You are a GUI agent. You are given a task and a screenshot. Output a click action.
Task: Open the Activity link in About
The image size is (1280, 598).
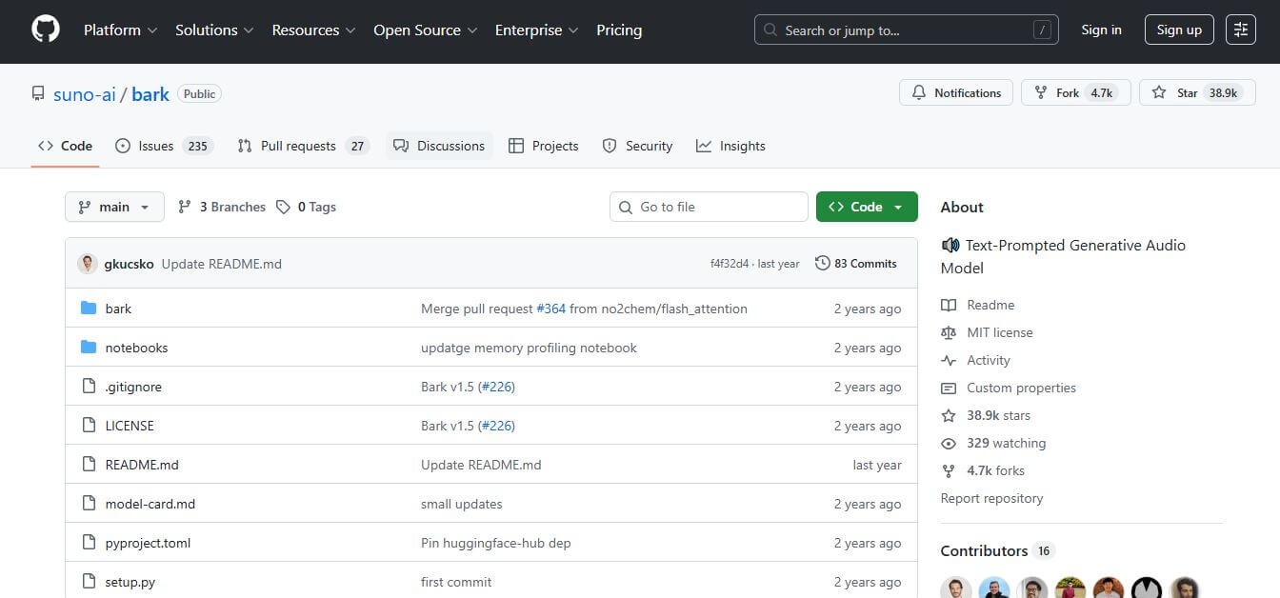click(x=988, y=360)
